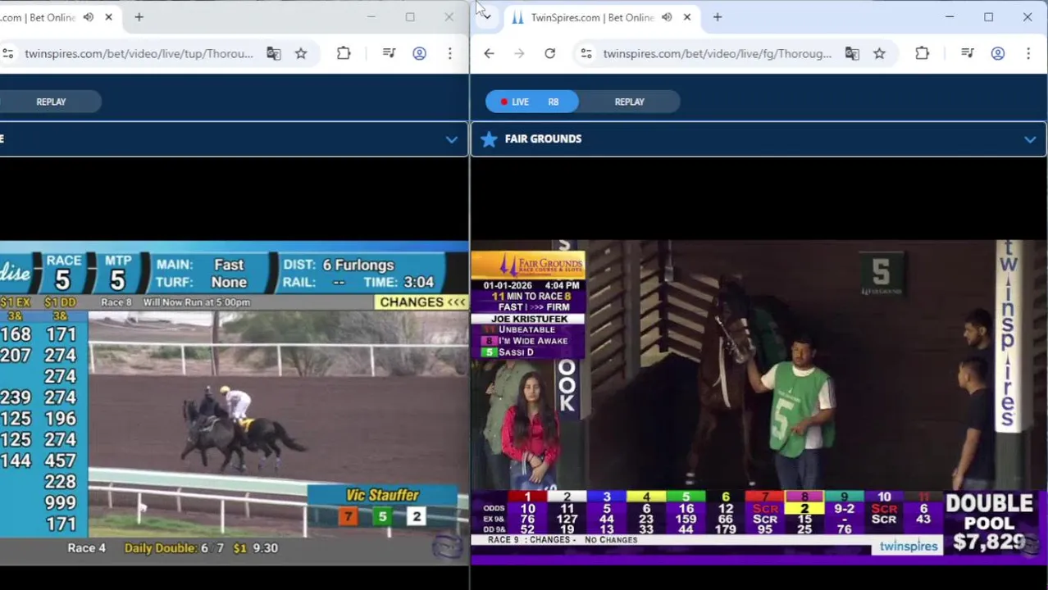Image resolution: width=1048 pixels, height=590 pixels.
Task: Click the "Daily Double: 6 7 $1 9.30" text
Action: 201,547
